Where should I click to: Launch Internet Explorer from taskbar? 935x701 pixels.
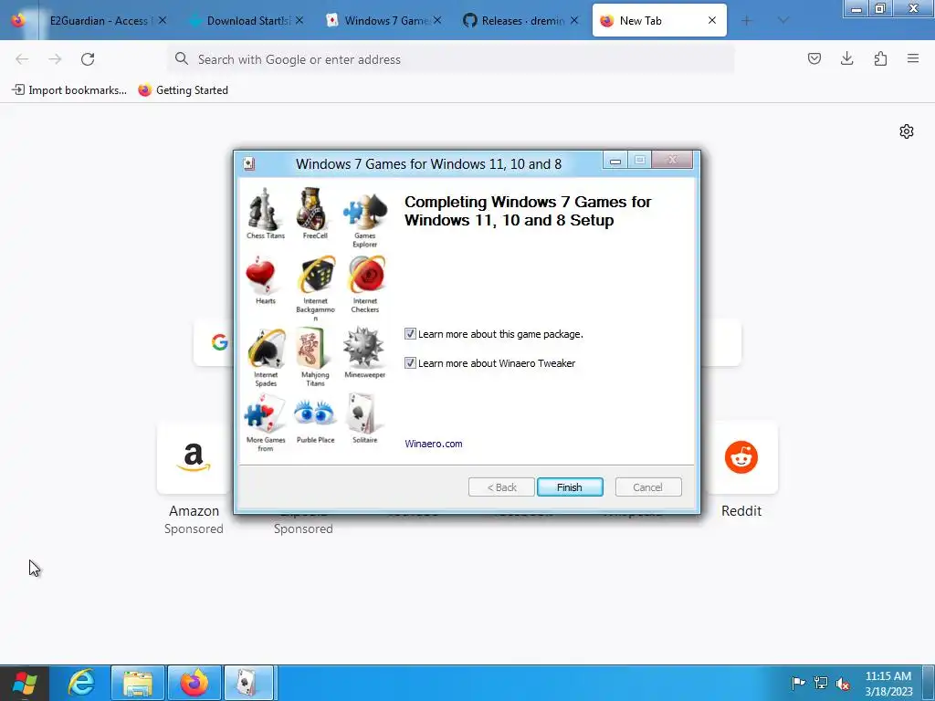point(81,683)
